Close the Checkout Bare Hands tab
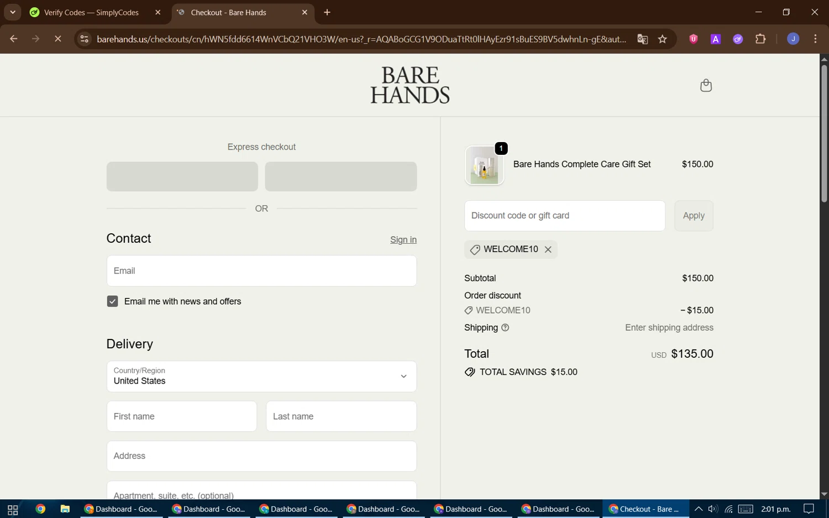Image resolution: width=829 pixels, height=518 pixels. (x=304, y=12)
